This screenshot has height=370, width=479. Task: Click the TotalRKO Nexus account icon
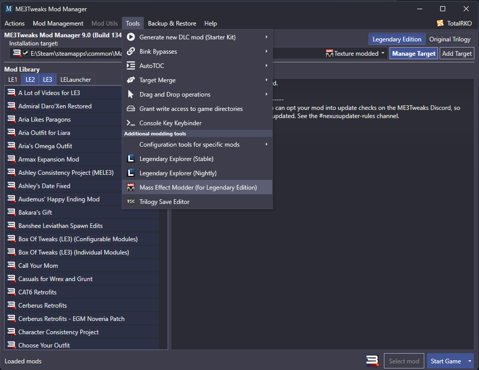pyautogui.click(x=440, y=23)
